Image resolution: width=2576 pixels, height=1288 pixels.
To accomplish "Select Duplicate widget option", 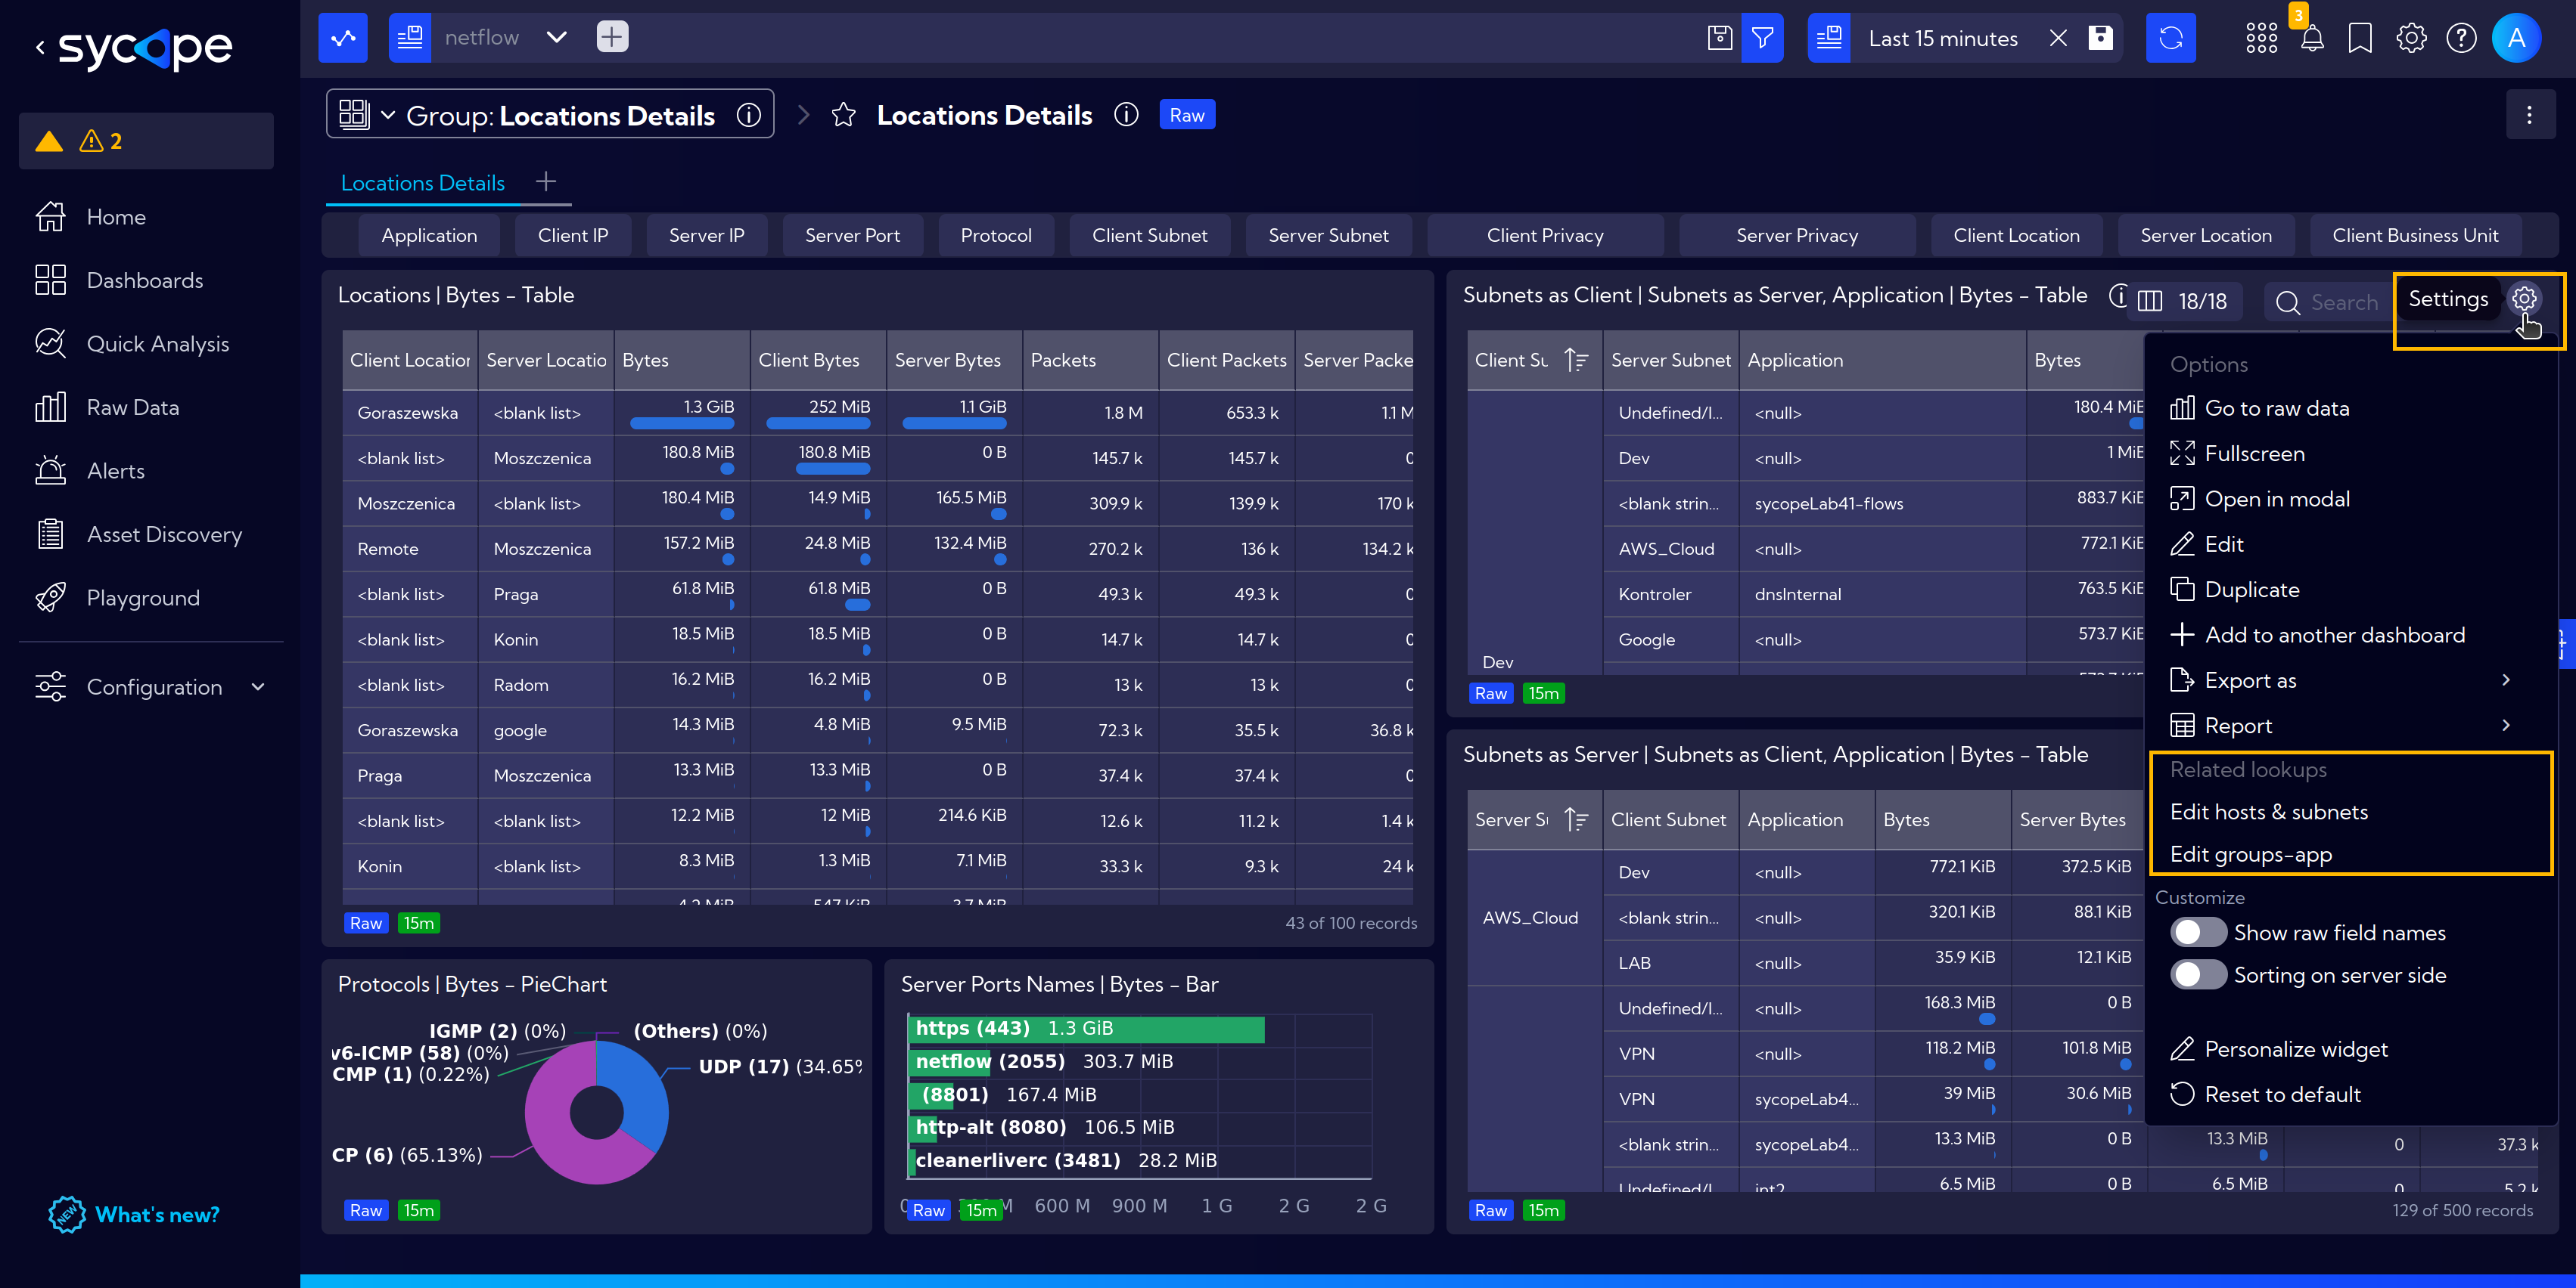I will [x=2235, y=590].
